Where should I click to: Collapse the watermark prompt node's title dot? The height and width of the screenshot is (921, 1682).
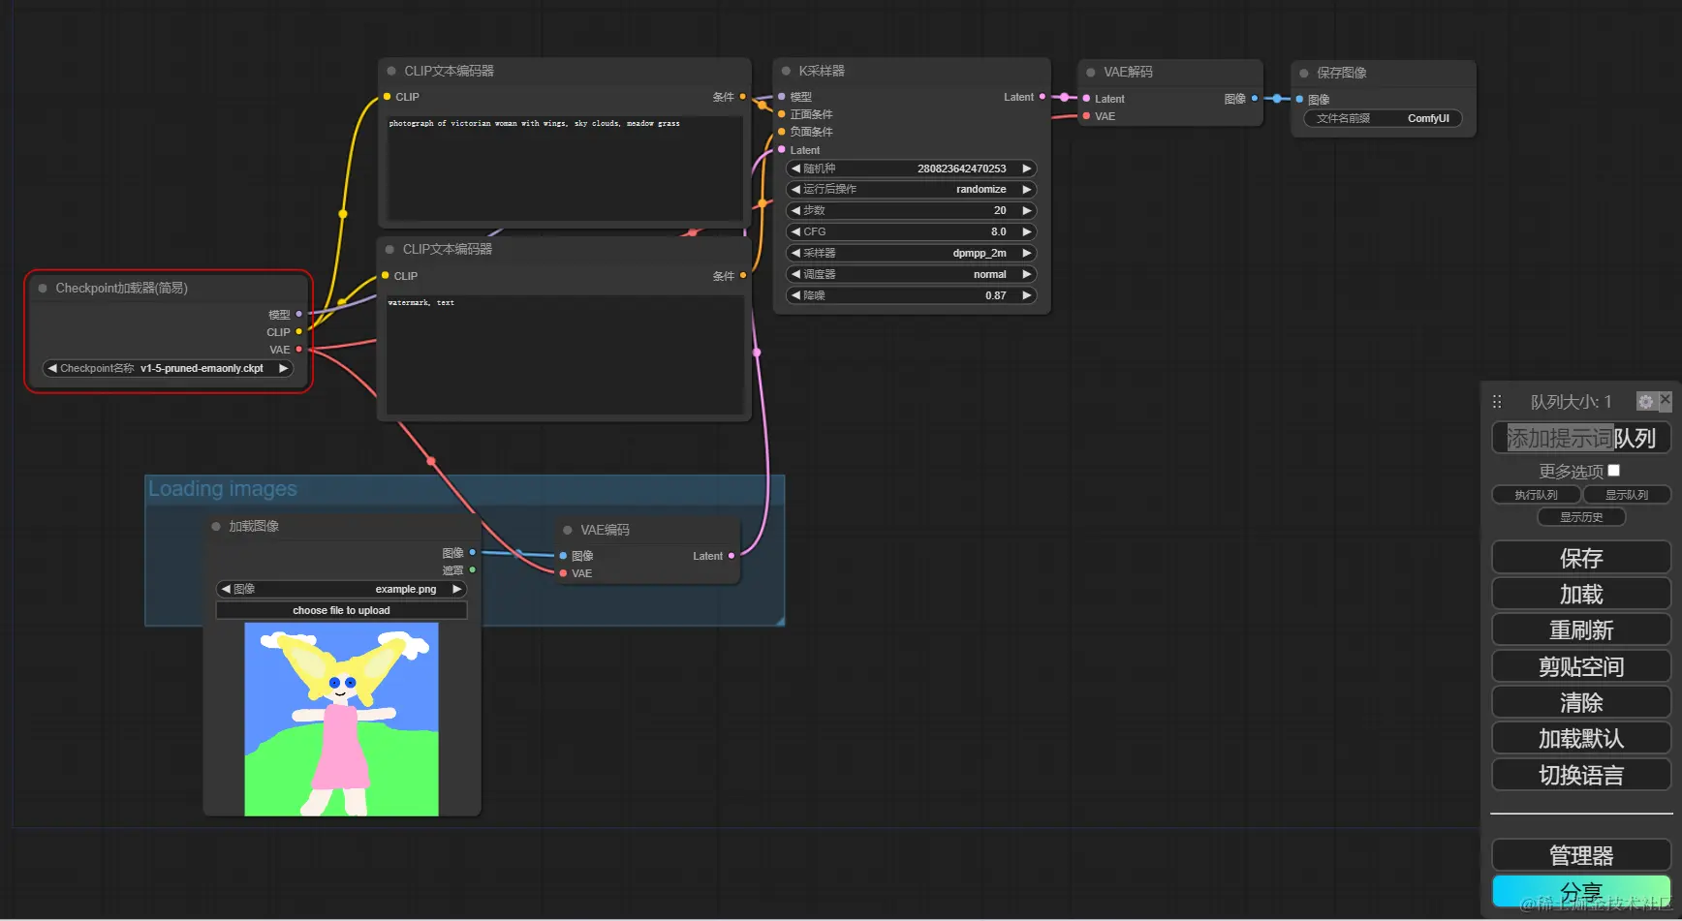pyautogui.click(x=389, y=249)
